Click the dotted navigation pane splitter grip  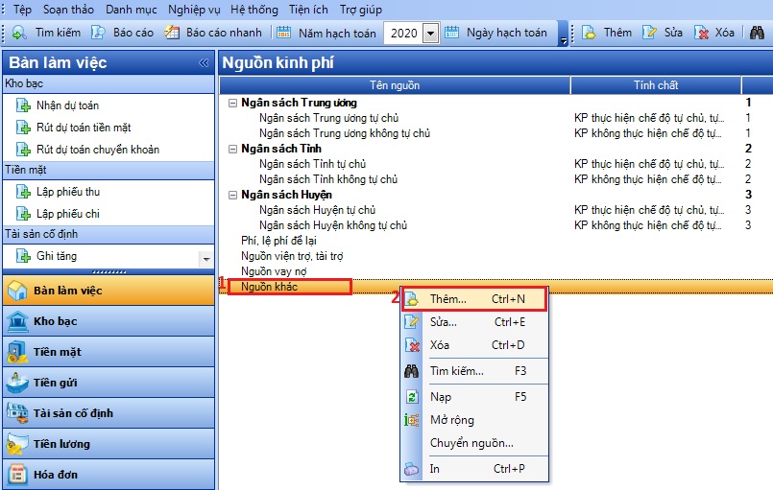pos(109,271)
